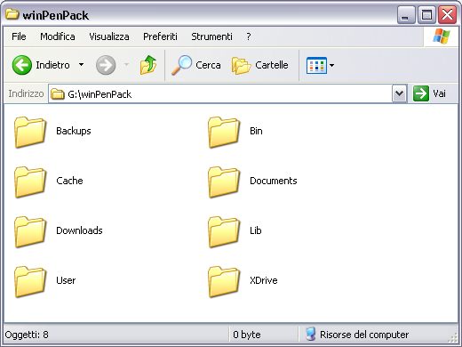Click the Risorse del computer status text
Viewport: 462px width, 347px height.
click(x=364, y=335)
